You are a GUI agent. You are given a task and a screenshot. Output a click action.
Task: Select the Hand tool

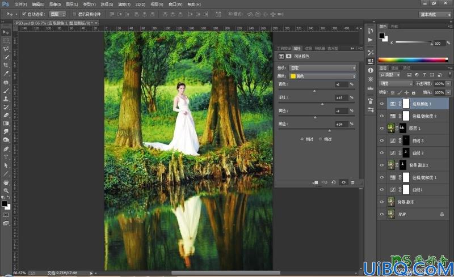6,182
